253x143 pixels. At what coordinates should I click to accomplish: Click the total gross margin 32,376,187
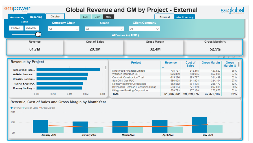[213, 94]
